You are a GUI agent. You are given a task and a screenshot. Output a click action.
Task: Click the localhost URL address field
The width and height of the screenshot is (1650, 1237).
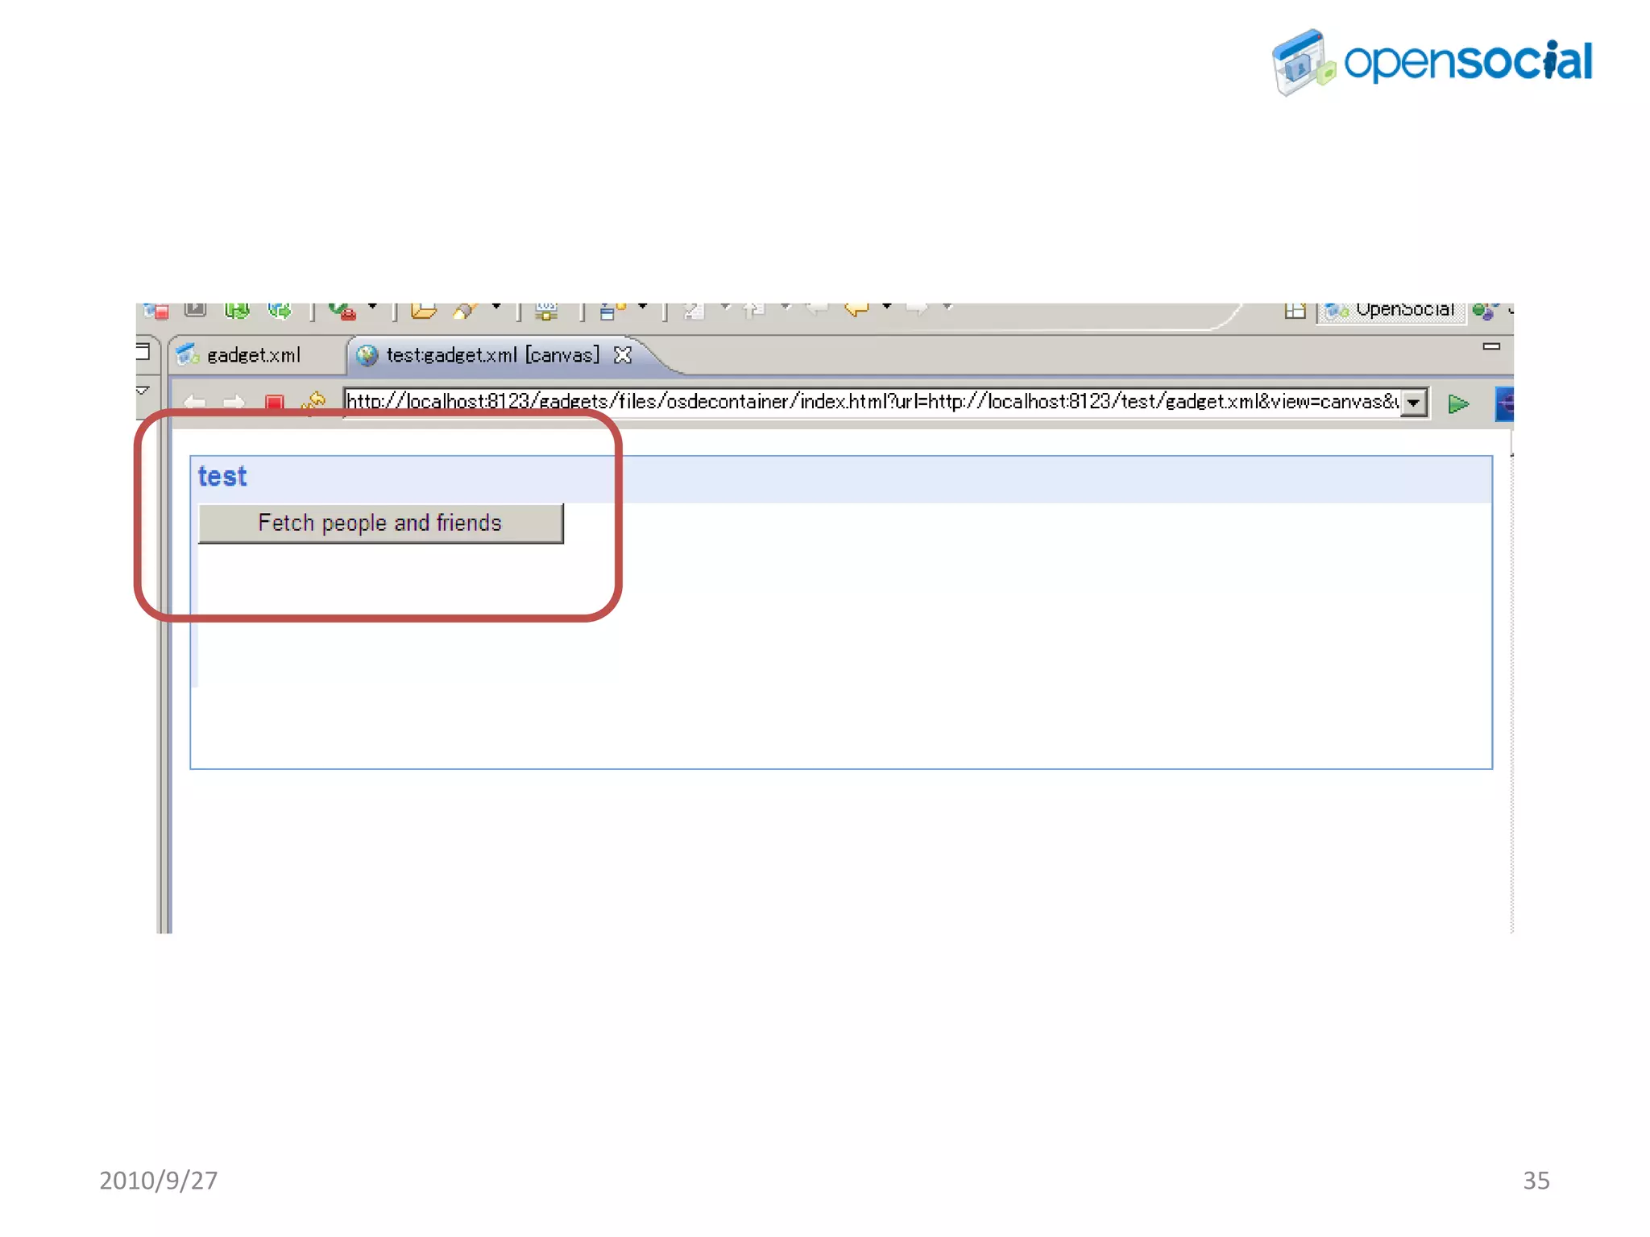pos(870,402)
